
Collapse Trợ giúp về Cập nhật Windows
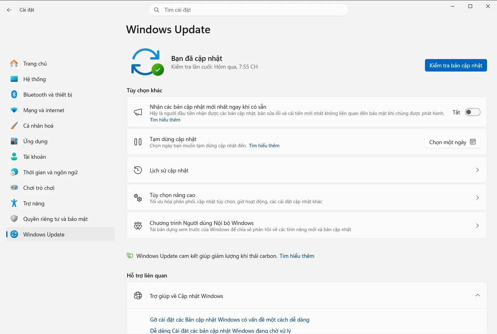[477, 295]
